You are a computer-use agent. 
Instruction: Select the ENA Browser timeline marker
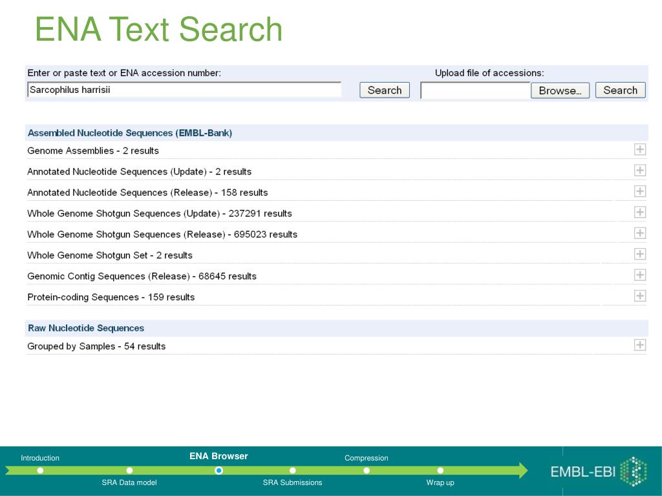click(219, 470)
